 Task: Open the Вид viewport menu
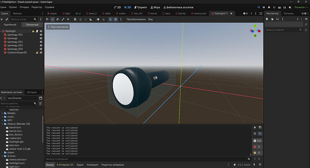pos(151,19)
